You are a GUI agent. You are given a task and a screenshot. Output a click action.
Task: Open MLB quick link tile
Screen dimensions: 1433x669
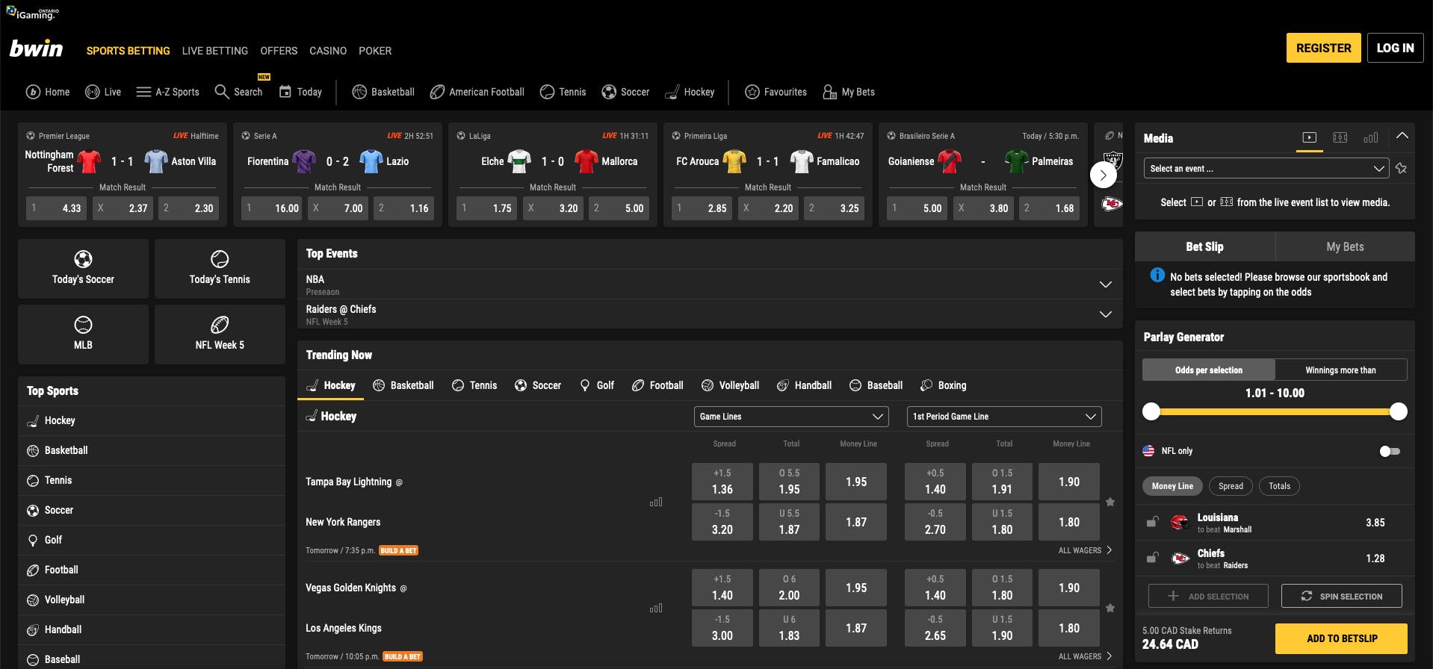click(83, 334)
